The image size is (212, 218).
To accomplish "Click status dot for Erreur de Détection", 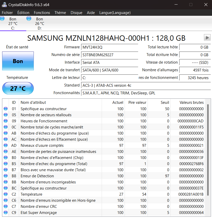I will point(6,176).
